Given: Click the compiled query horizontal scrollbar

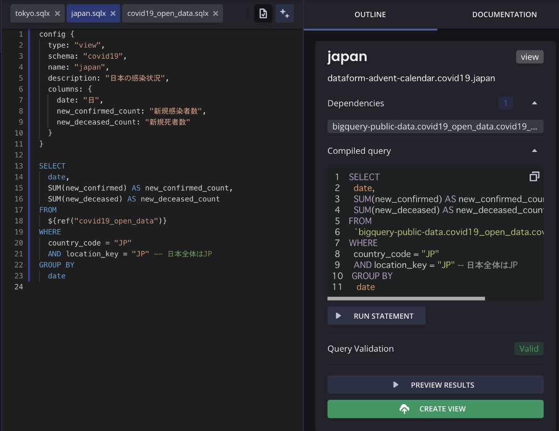Looking at the screenshot, I should tap(406, 298).
